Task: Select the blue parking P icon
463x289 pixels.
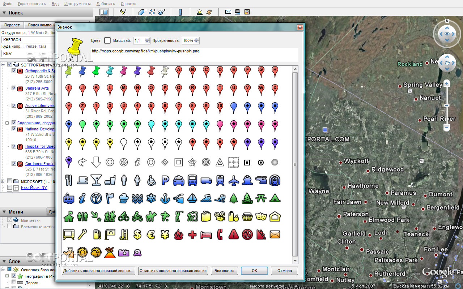Action: (x=165, y=180)
